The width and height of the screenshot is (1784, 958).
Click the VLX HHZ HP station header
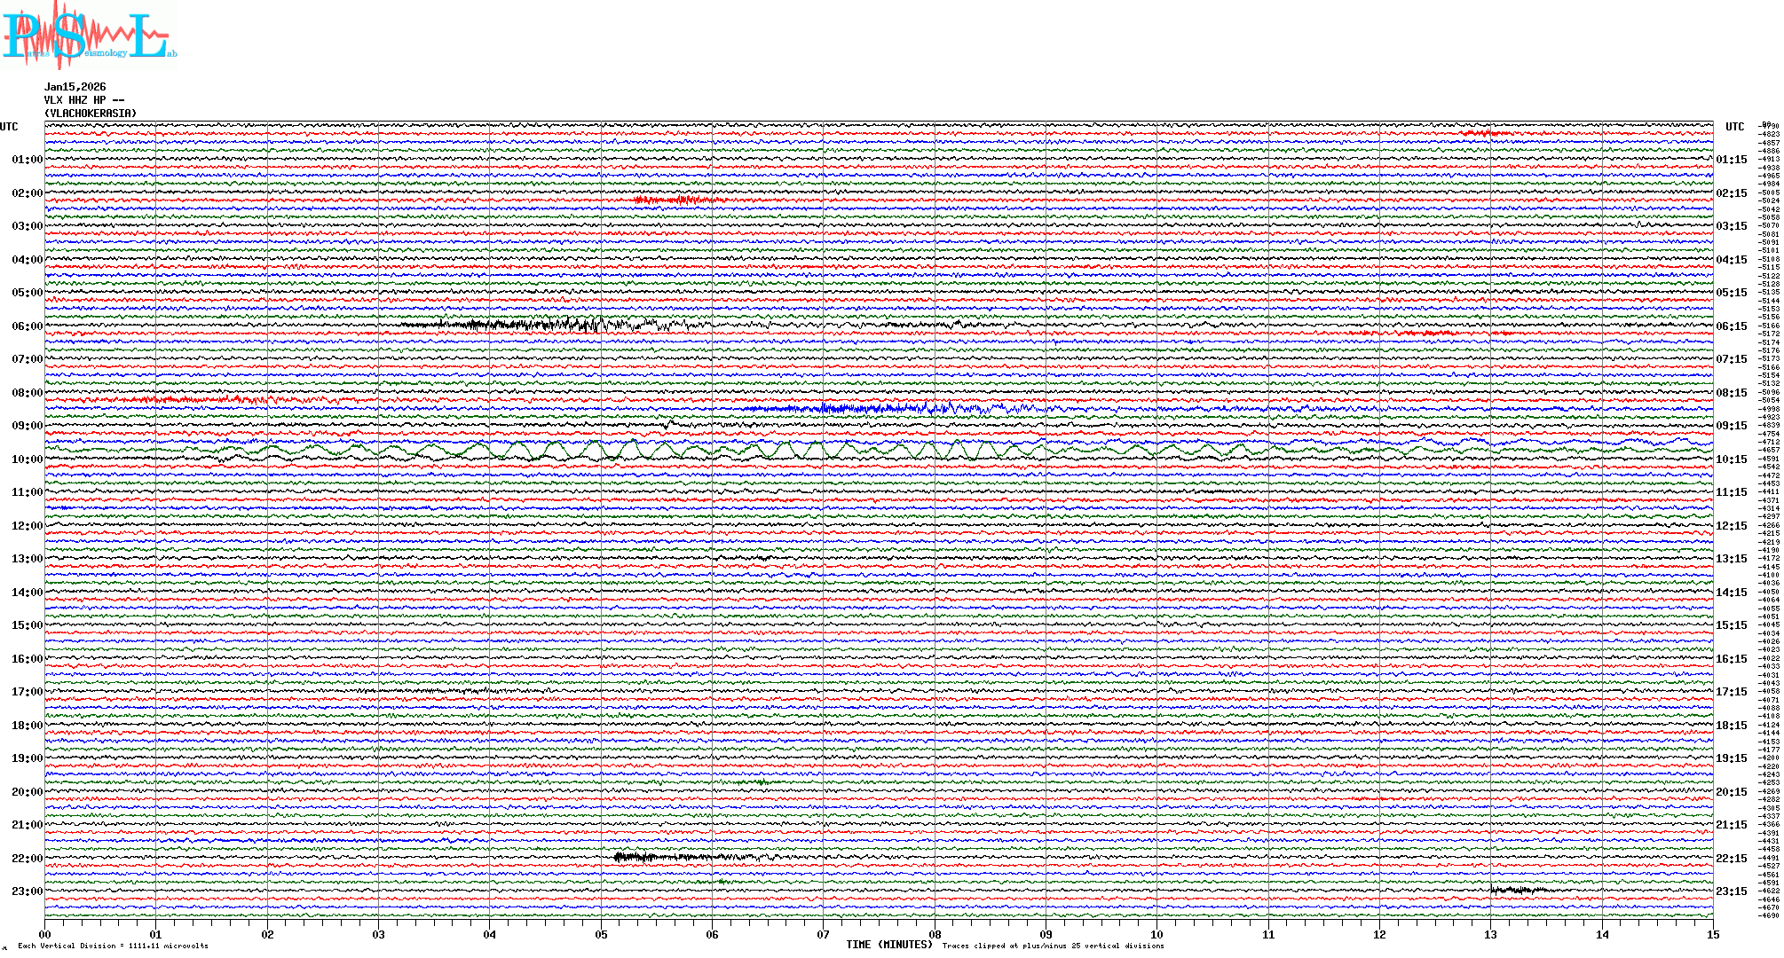coord(83,100)
